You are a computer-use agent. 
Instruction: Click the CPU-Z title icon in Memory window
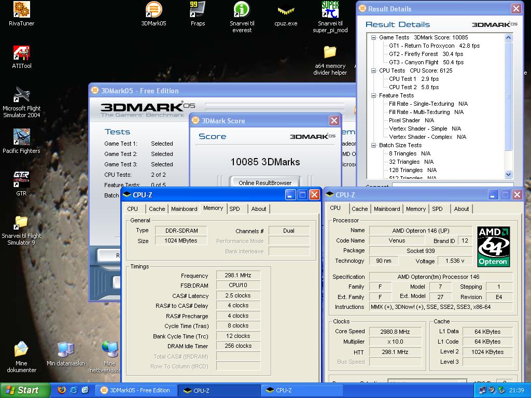pyautogui.click(x=127, y=195)
